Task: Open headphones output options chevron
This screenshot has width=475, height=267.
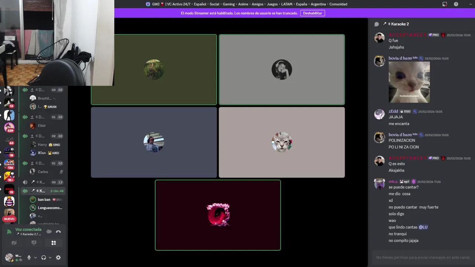Action: (50, 258)
